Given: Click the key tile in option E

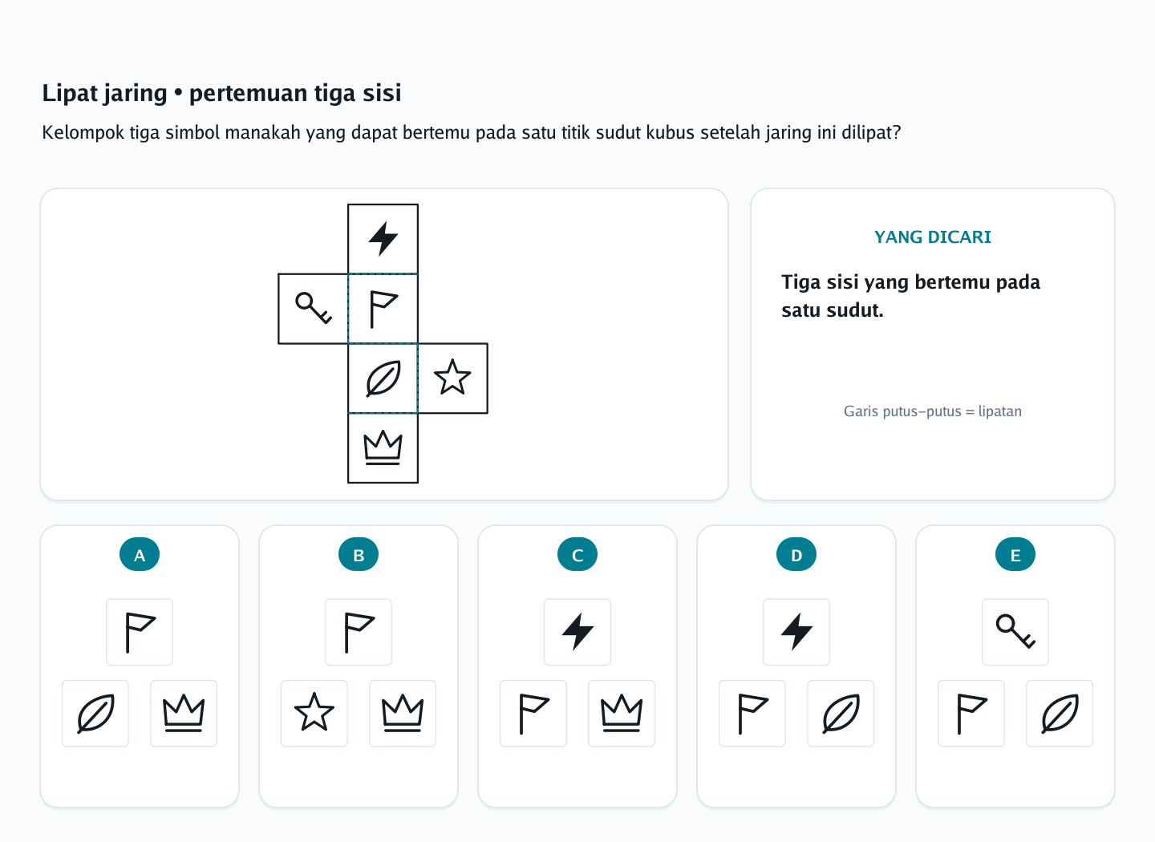Looking at the screenshot, I should point(1015,632).
